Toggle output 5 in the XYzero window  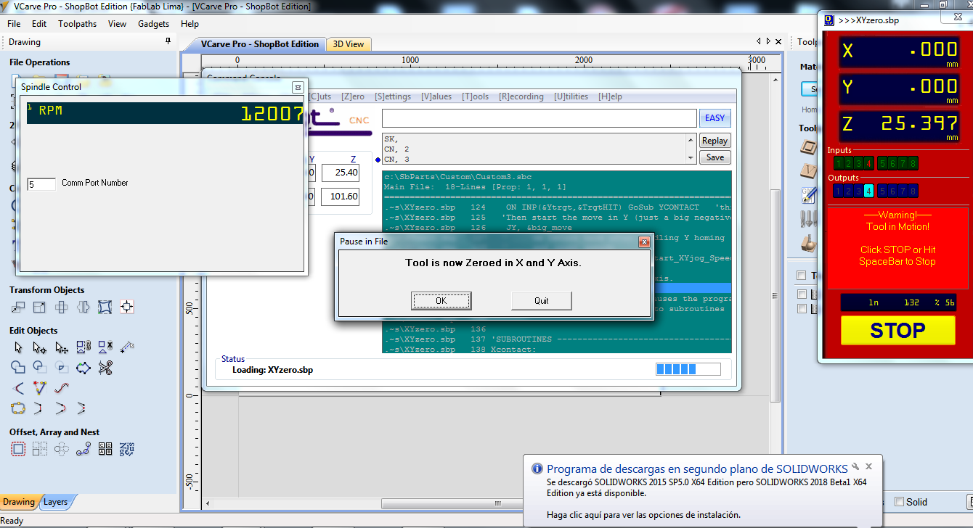pos(883,191)
